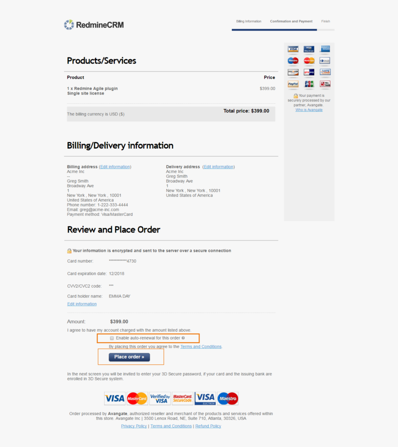Viewport: 398px width, 447px height.
Task: Click the bottom MasterCard logo
Action: (137, 398)
